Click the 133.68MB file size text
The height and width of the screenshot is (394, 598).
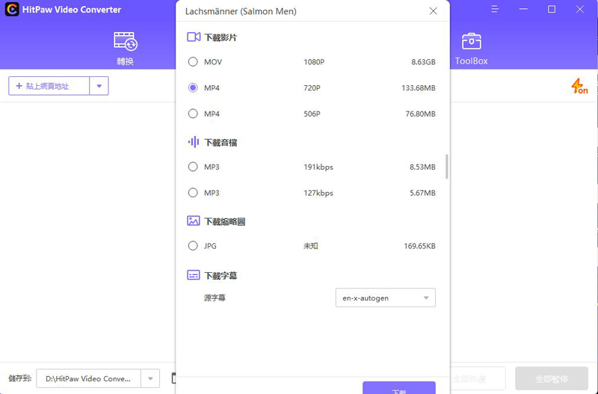419,87
